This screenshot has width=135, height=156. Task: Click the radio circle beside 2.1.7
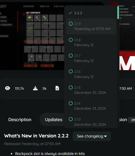pyautogui.click(x=71, y=56)
